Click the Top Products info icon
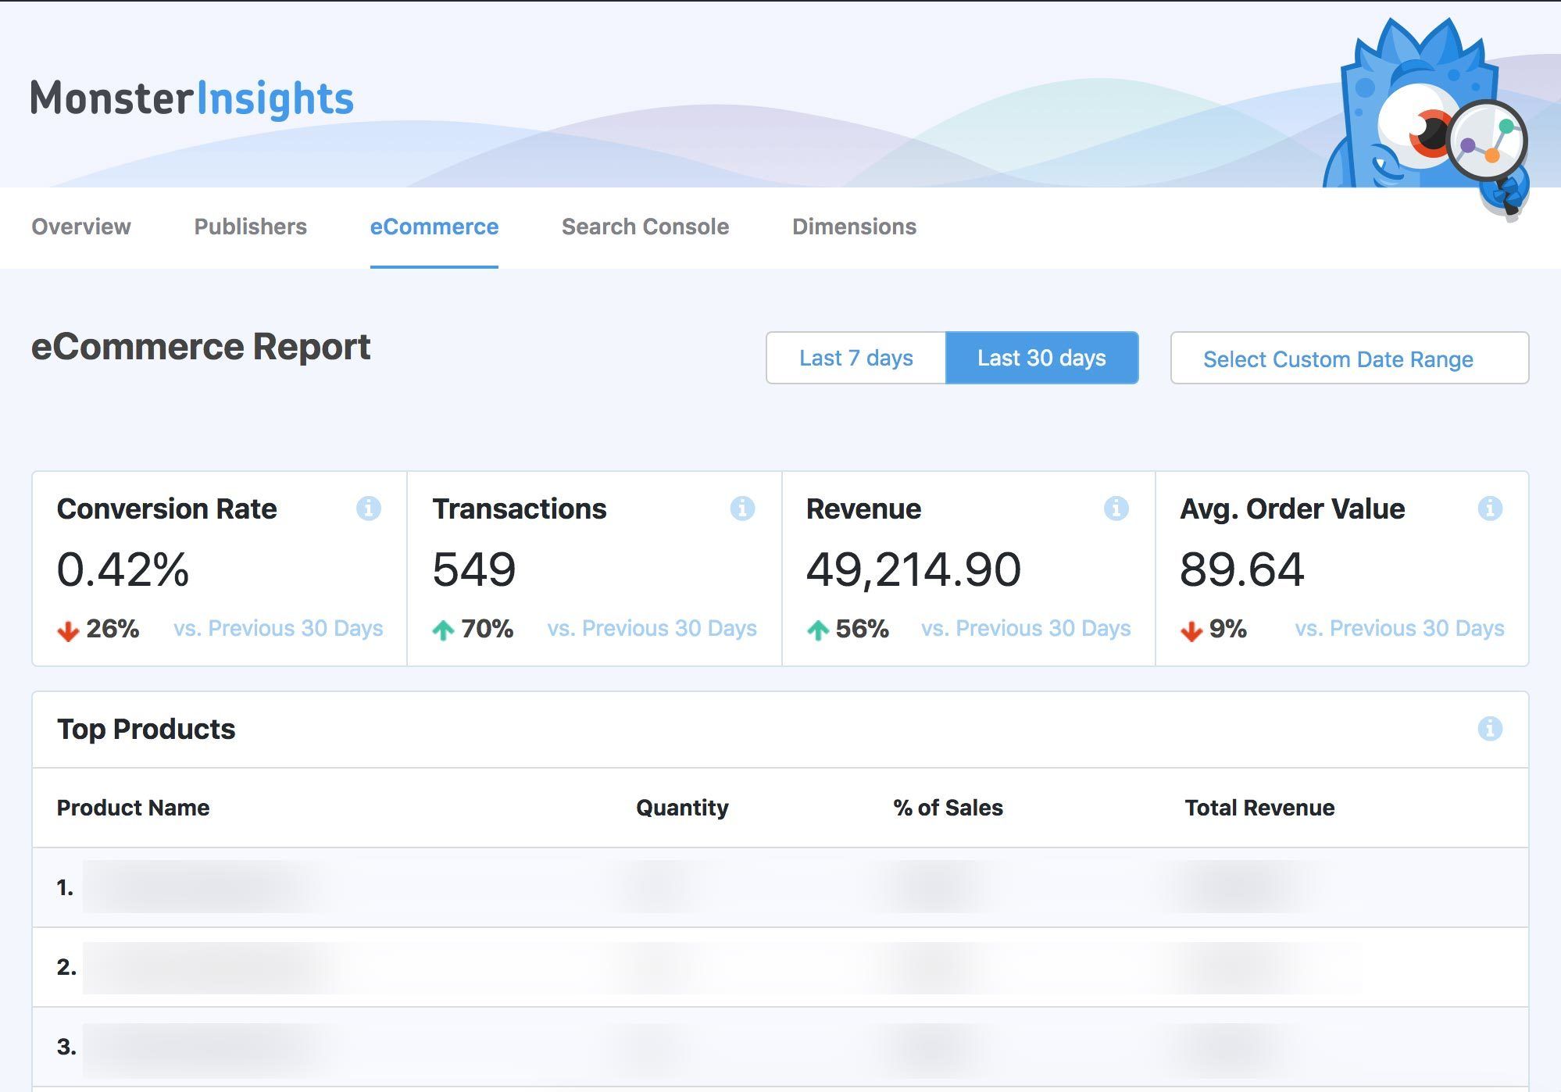1561x1092 pixels. (1490, 729)
